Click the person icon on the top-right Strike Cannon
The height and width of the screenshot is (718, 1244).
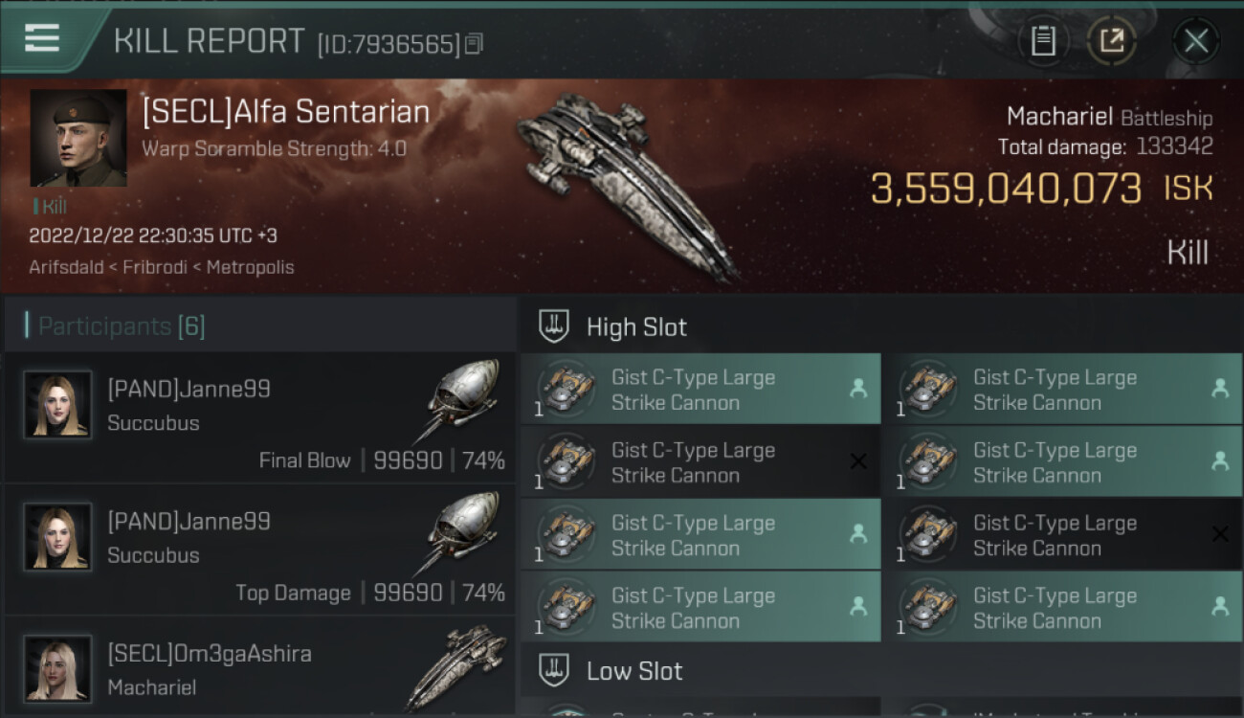1220,388
